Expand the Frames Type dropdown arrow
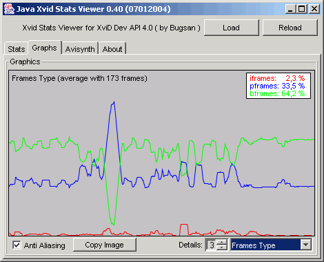The width and height of the screenshot is (324, 262). point(306,245)
